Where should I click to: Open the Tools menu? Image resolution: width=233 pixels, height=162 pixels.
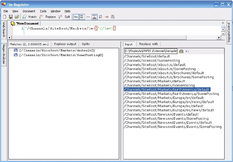pos(43,11)
